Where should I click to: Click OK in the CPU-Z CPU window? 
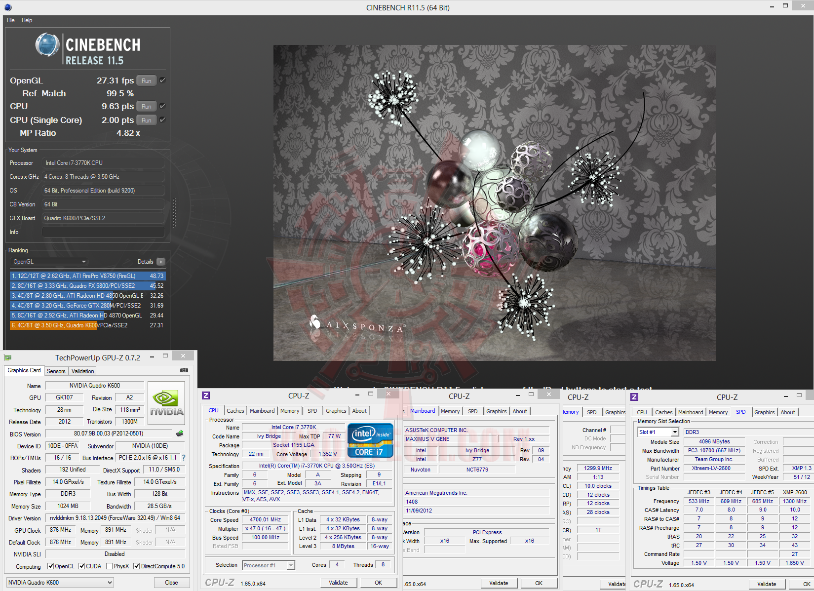pos(379,583)
